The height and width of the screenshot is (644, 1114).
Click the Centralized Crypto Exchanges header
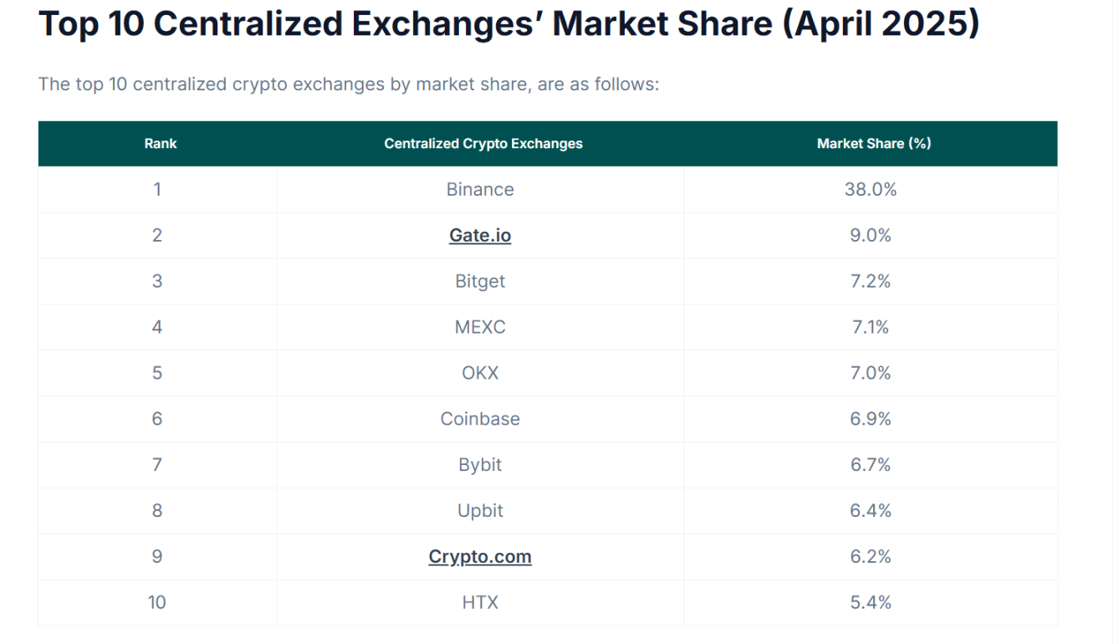tap(483, 144)
